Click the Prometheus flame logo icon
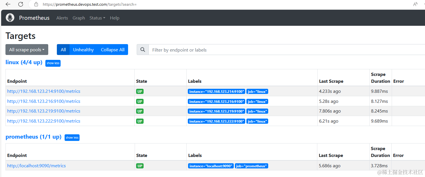Image resolution: width=425 pixels, height=177 pixels. pos(10,18)
